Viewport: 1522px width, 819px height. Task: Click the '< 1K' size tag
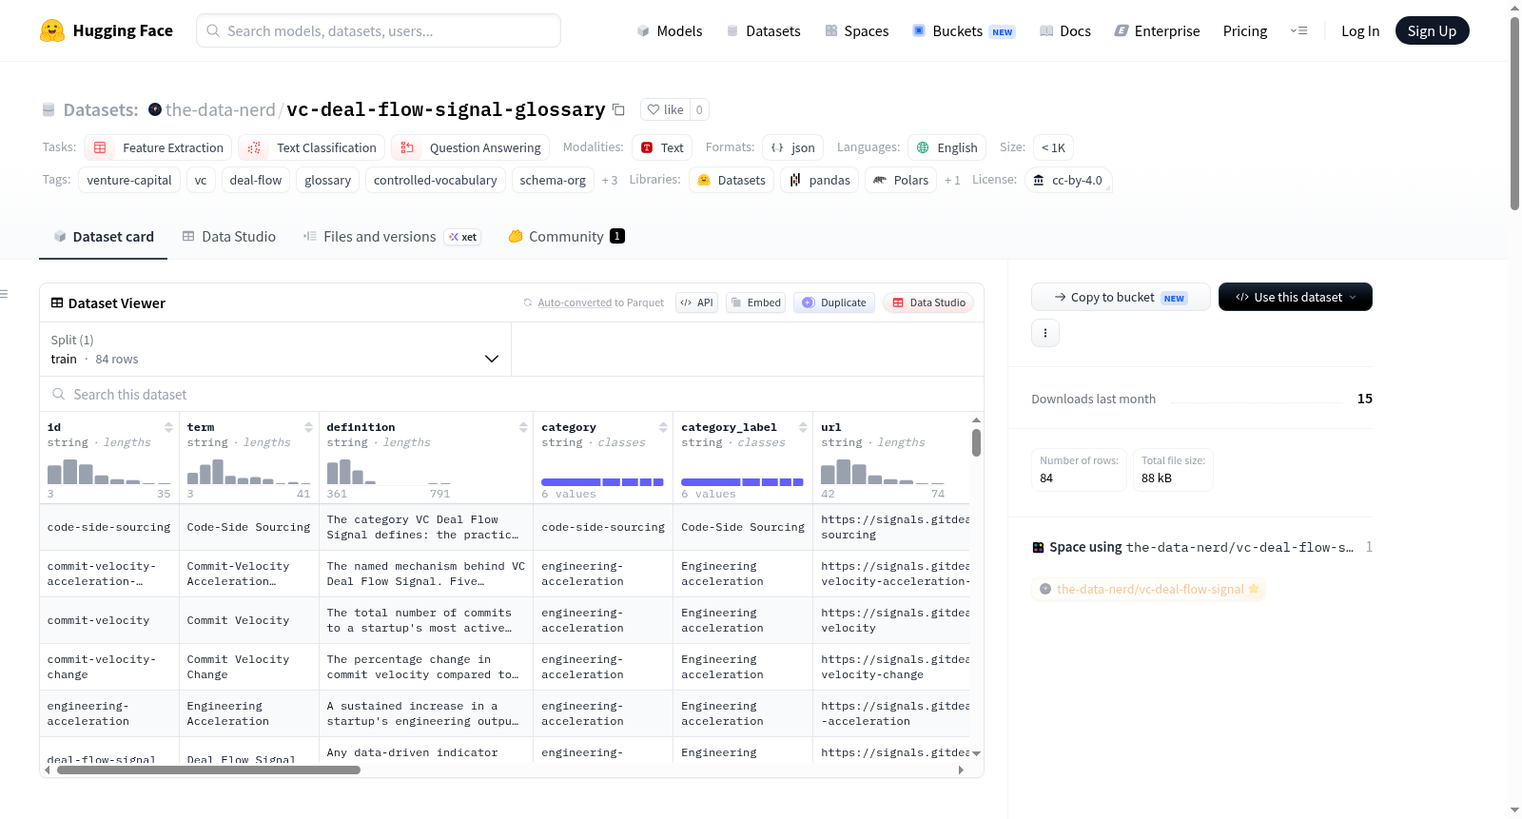(1053, 147)
